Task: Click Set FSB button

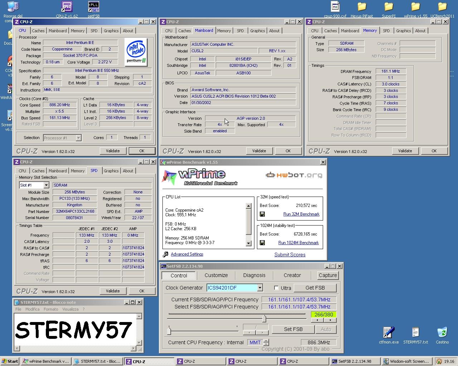Action: point(293,329)
